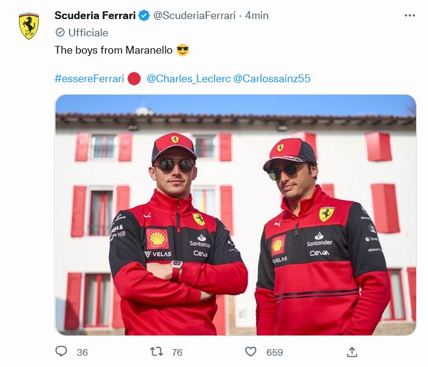The image size is (428, 367).
Task: Open the @ScuderiaFerrari handle link
Action: (x=194, y=15)
